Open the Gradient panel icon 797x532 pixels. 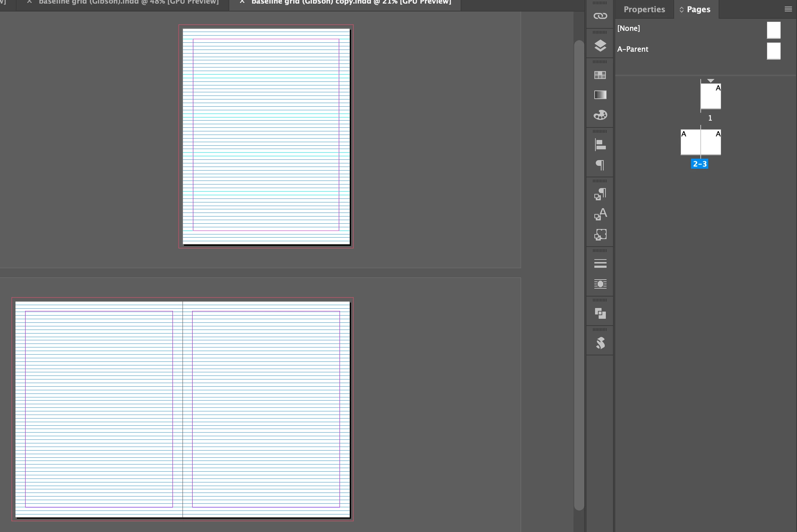pyautogui.click(x=600, y=95)
